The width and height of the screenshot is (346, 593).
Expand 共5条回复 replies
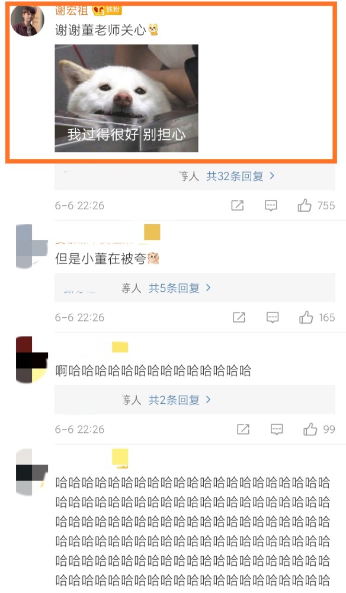pyautogui.click(x=180, y=288)
